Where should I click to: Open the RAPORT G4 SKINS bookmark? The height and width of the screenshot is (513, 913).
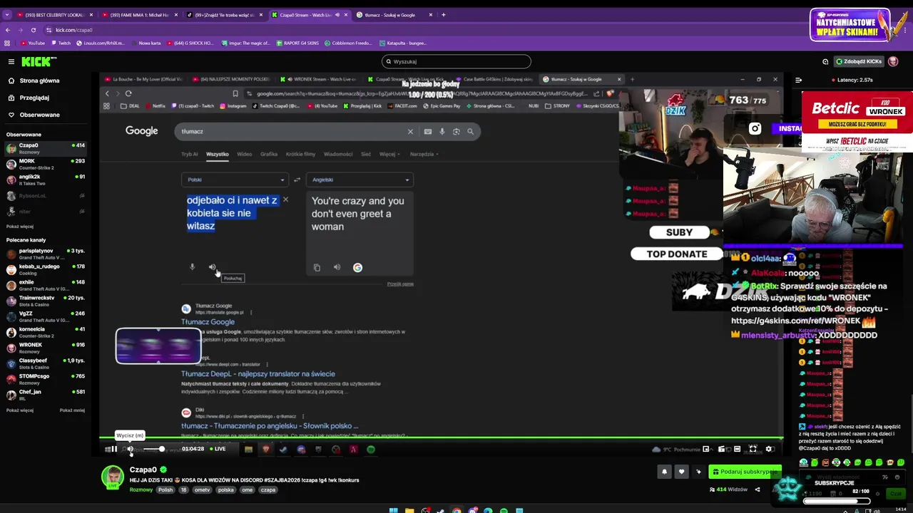(297, 43)
